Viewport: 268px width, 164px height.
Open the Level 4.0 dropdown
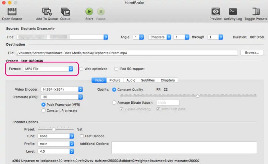point(56,151)
